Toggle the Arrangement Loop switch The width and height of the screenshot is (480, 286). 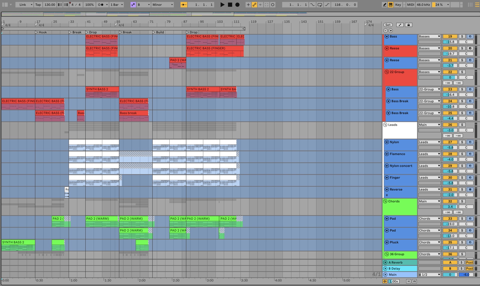point(320,4)
